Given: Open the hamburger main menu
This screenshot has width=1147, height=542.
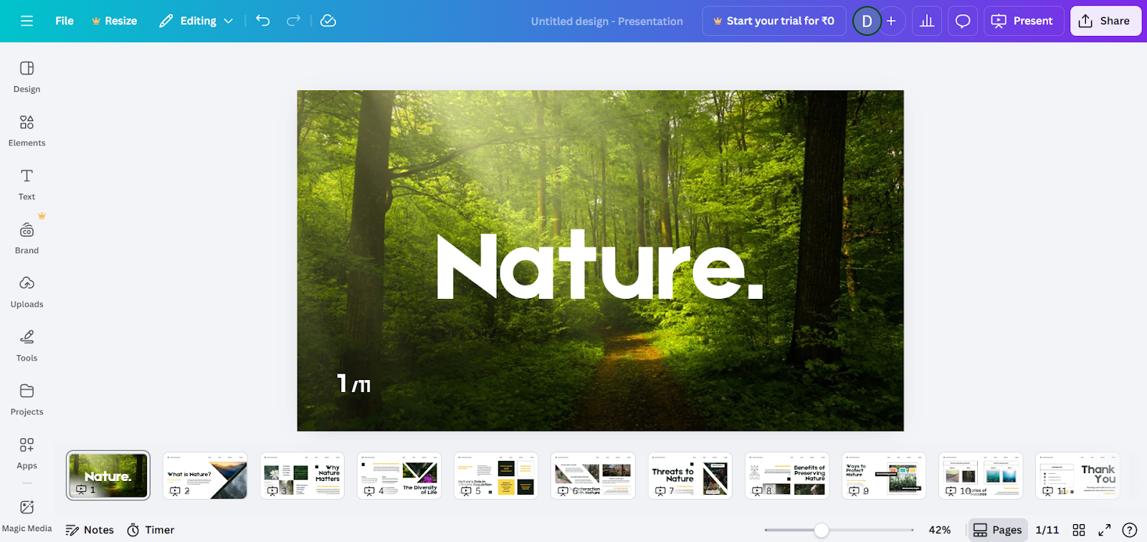Looking at the screenshot, I should tap(27, 21).
